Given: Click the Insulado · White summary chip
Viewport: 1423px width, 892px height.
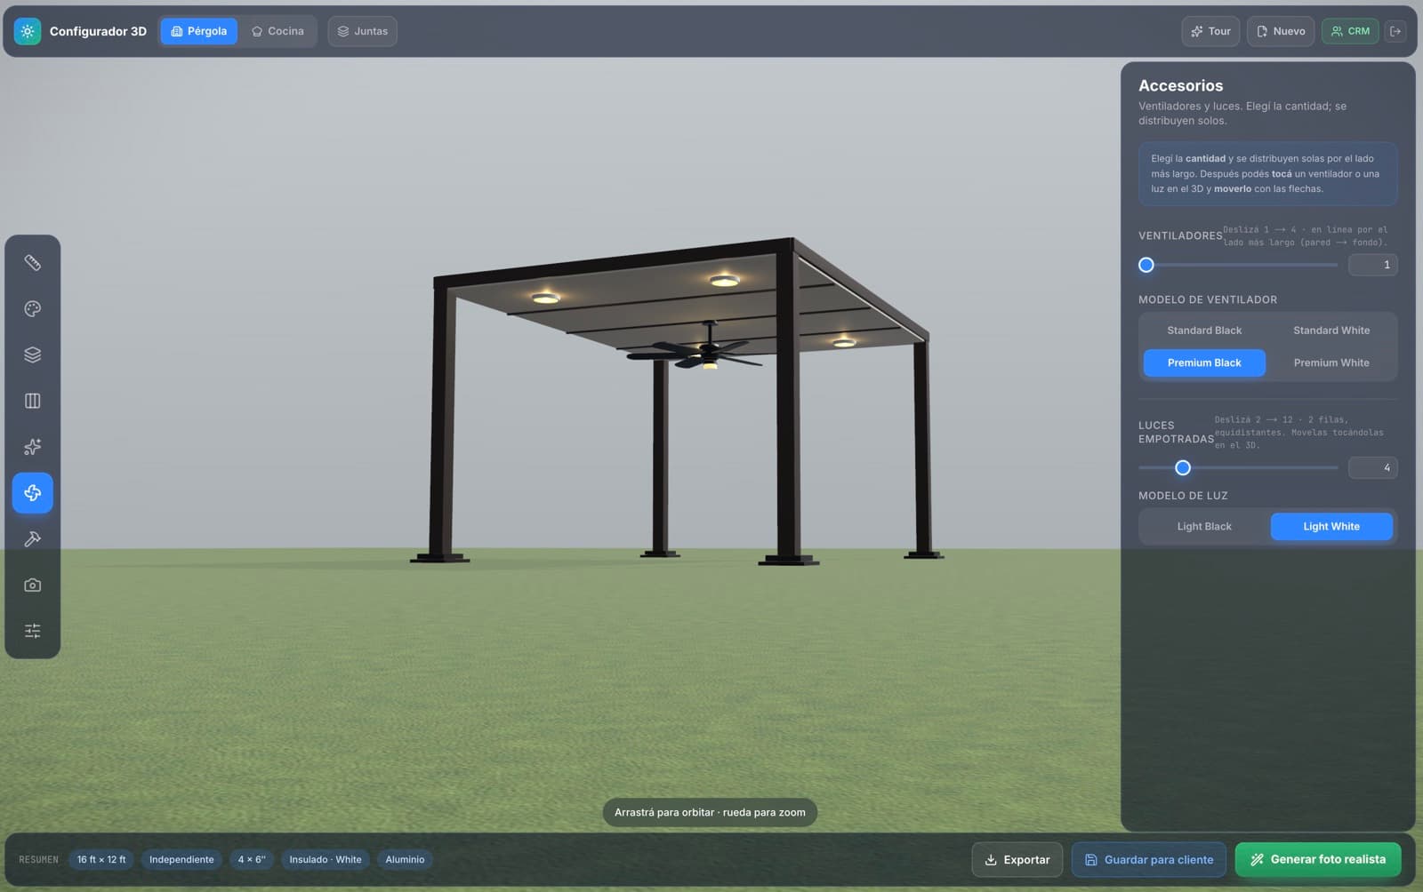Looking at the screenshot, I should click(x=326, y=860).
